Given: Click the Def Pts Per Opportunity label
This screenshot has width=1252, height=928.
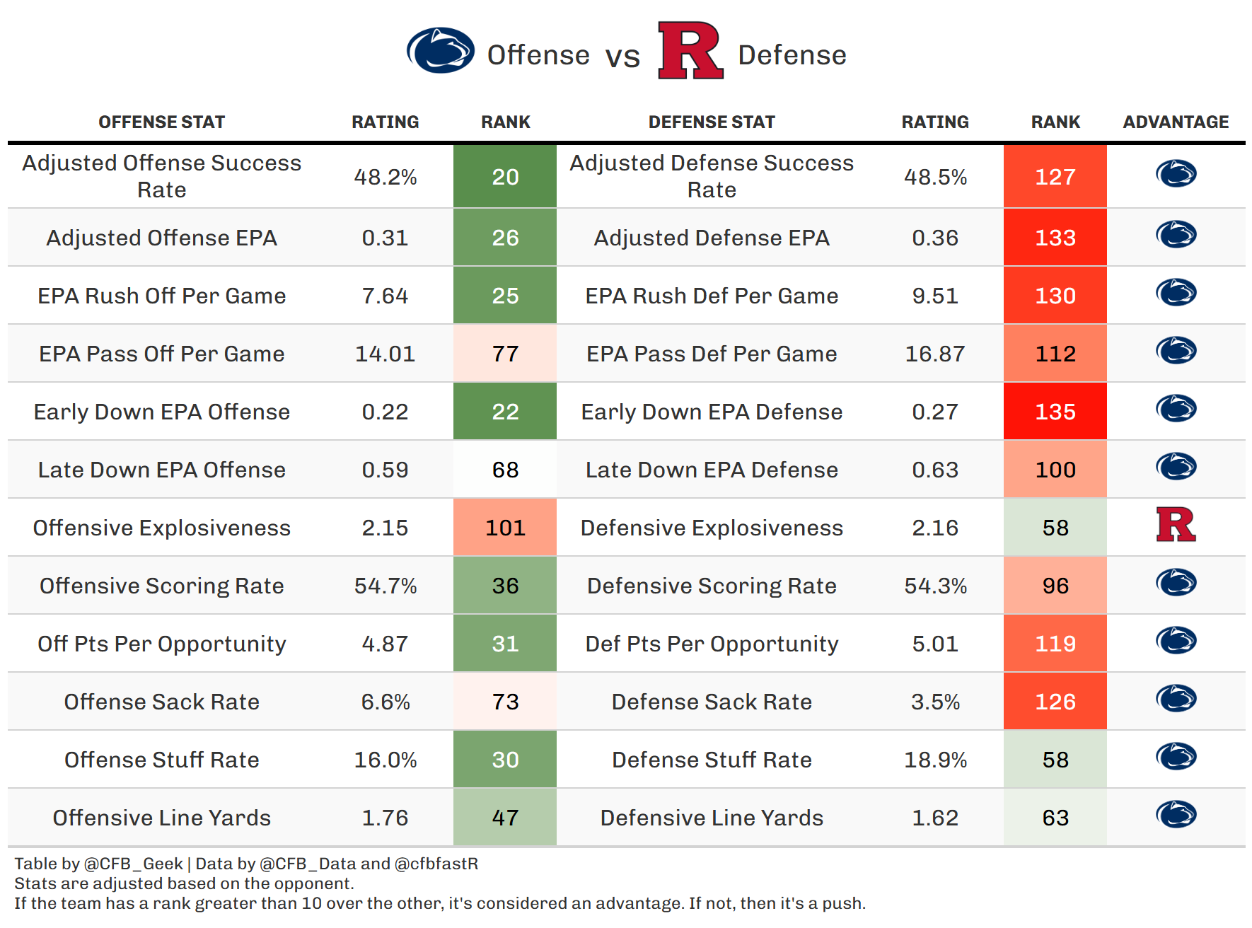Looking at the screenshot, I should 712,644.
